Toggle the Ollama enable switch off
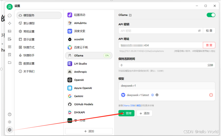The width and height of the screenshot is (221, 136). [x=211, y=15]
